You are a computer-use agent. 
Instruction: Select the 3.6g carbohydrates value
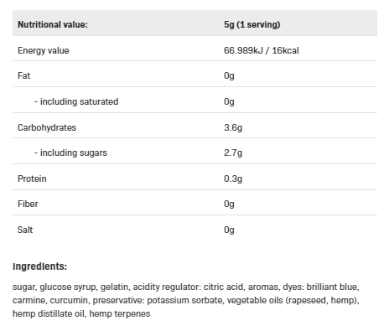233,127
